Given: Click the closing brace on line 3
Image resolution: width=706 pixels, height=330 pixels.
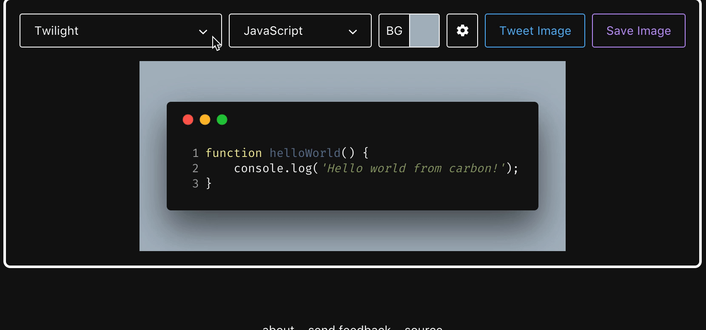Looking at the screenshot, I should click(x=209, y=183).
